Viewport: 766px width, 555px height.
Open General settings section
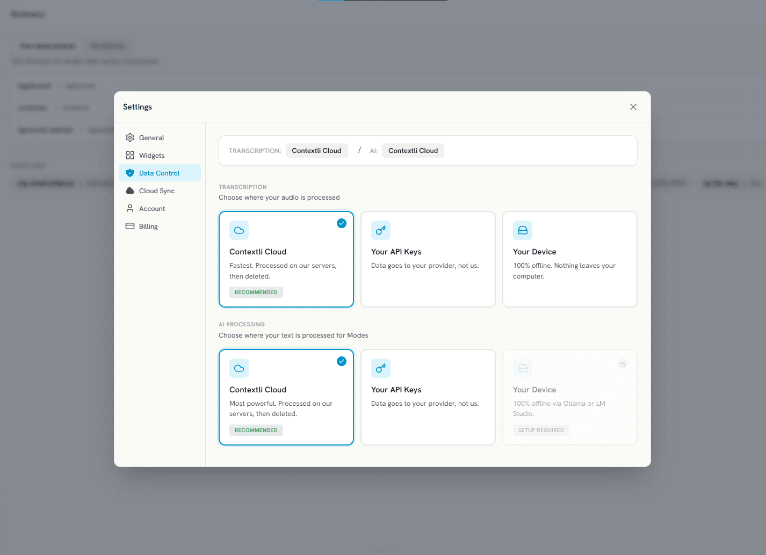pyautogui.click(x=160, y=137)
